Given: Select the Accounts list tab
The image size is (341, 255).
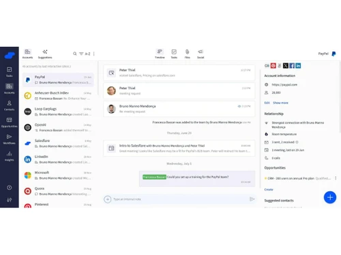Looking at the screenshot, I should pos(27,54).
